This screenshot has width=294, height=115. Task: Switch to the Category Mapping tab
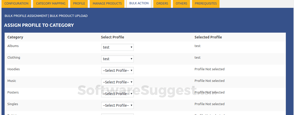coord(51,4)
